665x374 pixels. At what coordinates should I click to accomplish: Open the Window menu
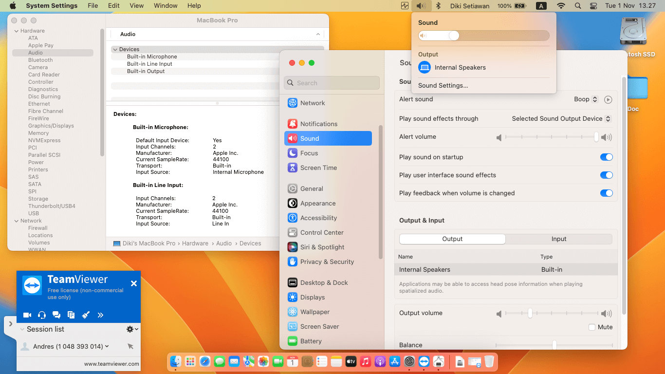point(166,6)
